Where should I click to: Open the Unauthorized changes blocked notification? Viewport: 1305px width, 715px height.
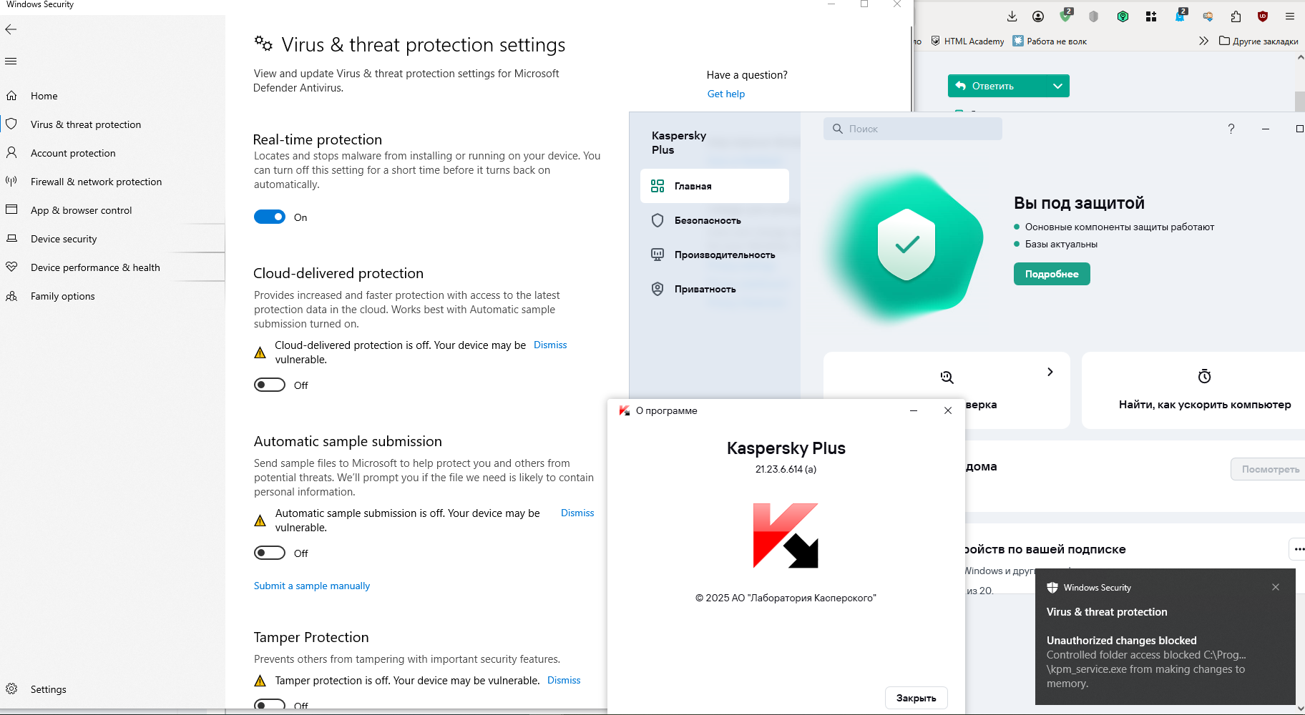1165,636
